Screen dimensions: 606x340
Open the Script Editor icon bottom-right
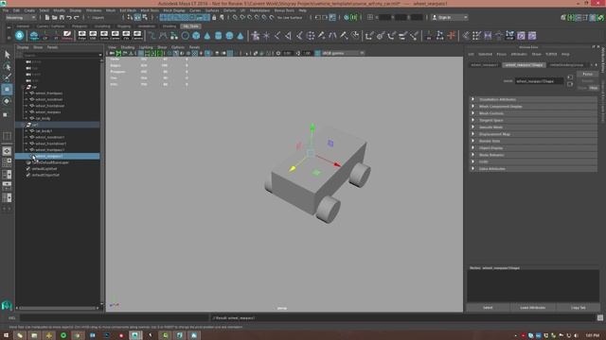[599, 317]
